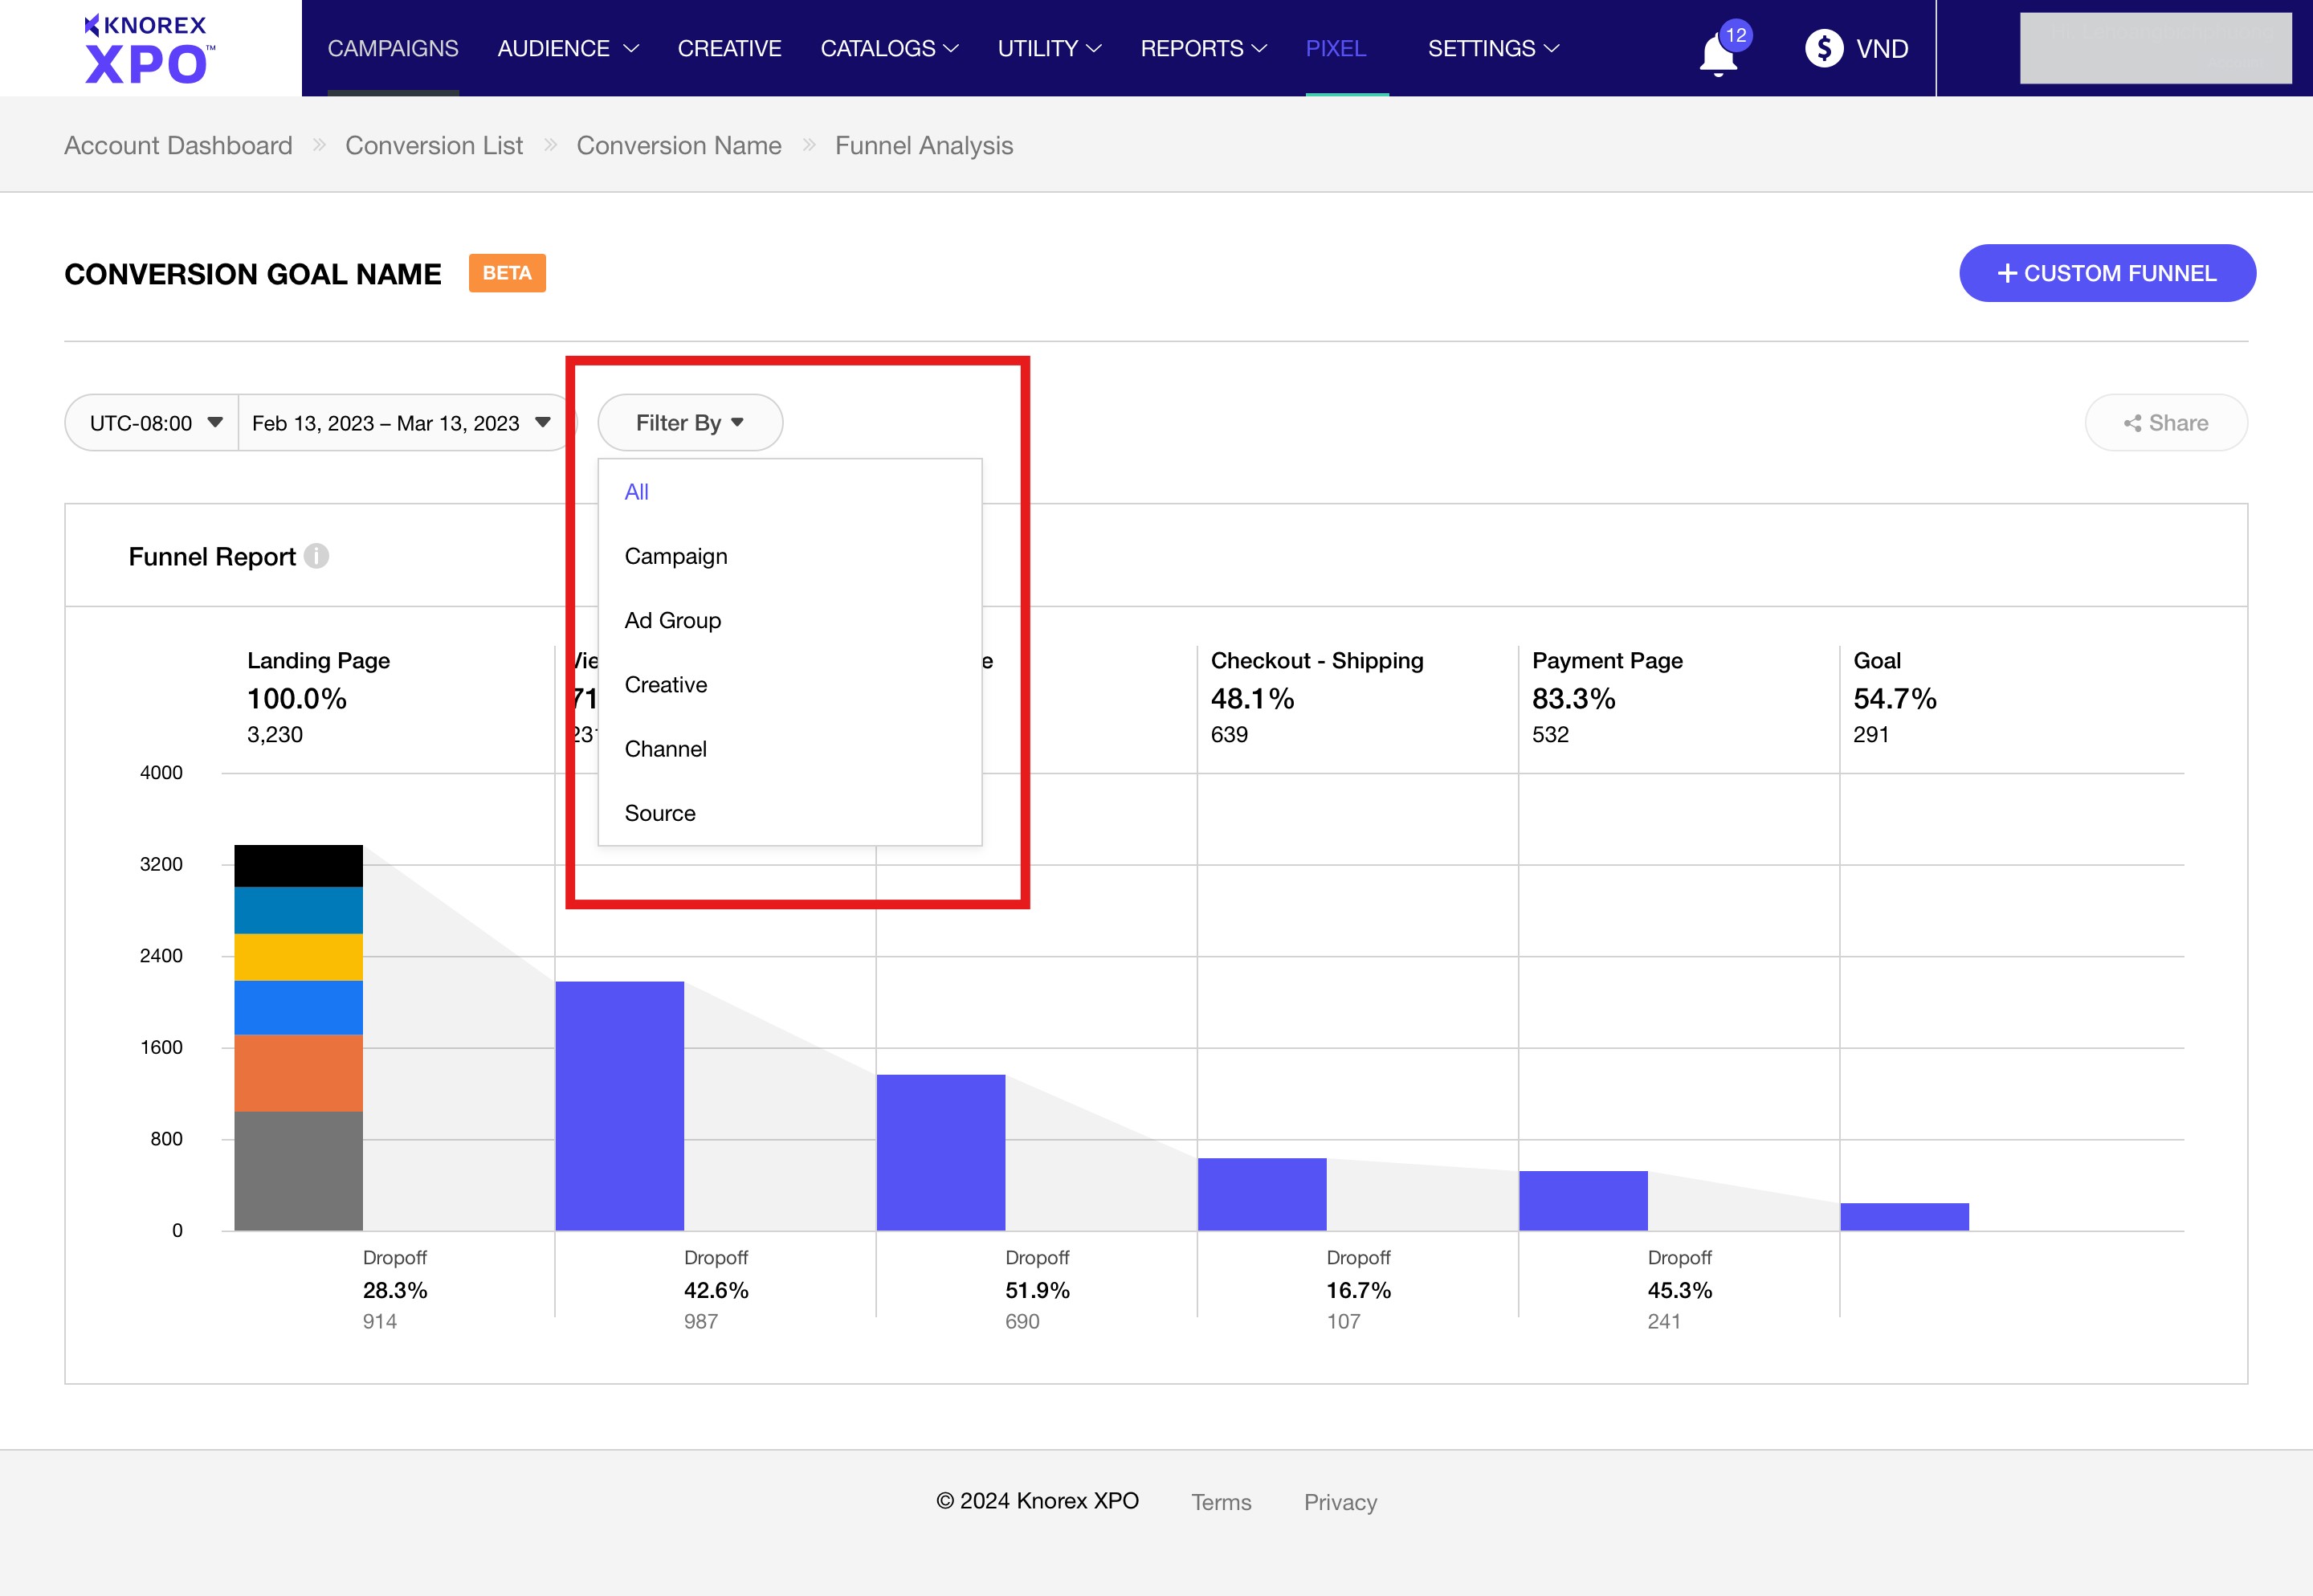Collapse the Filter By dropdown
Image resolution: width=2313 pixels, height=1596 pixels.
tap(689, 422)
